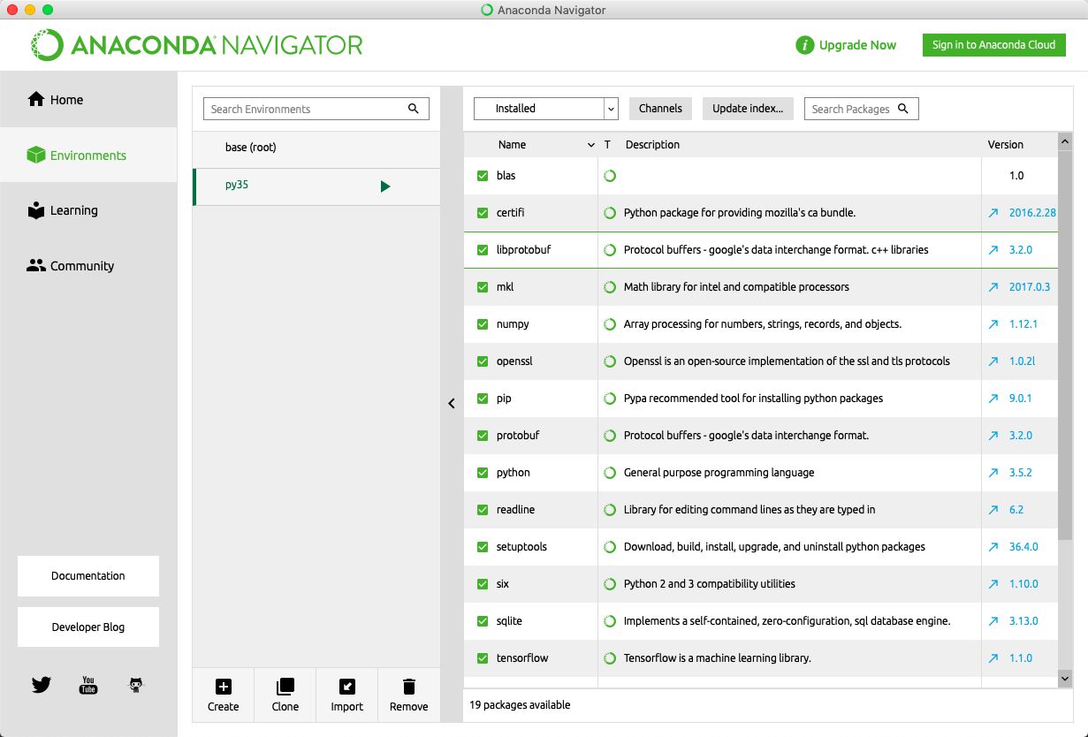1088x737 pixels.
Task: Open the Installed filter dropdown
Action: pos(545,109)
